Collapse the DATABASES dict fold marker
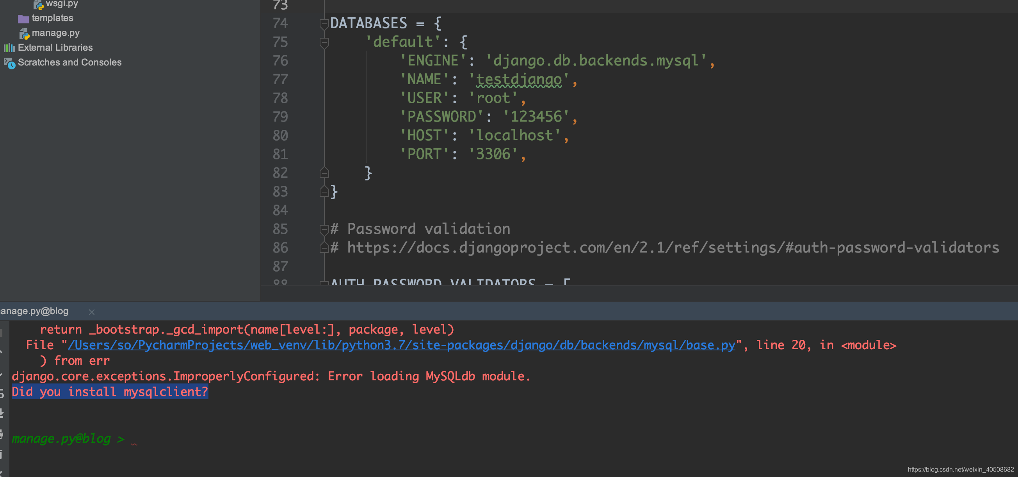 click(324, 23)
